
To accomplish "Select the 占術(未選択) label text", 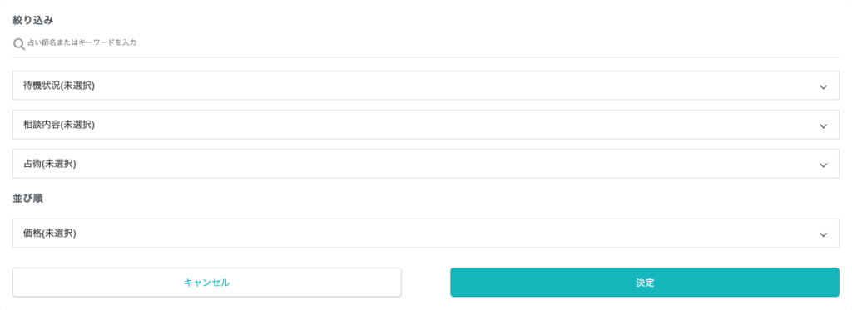I will pos(49,164).
